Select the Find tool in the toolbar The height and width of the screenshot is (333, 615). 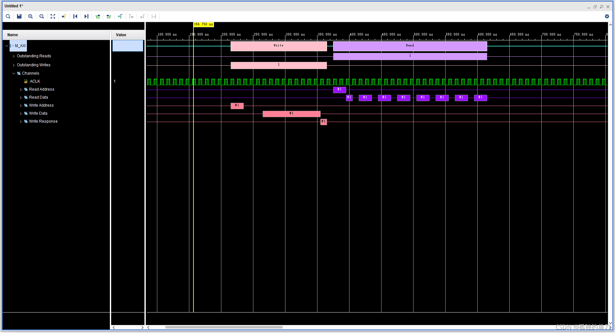click(x=8, y=16)
